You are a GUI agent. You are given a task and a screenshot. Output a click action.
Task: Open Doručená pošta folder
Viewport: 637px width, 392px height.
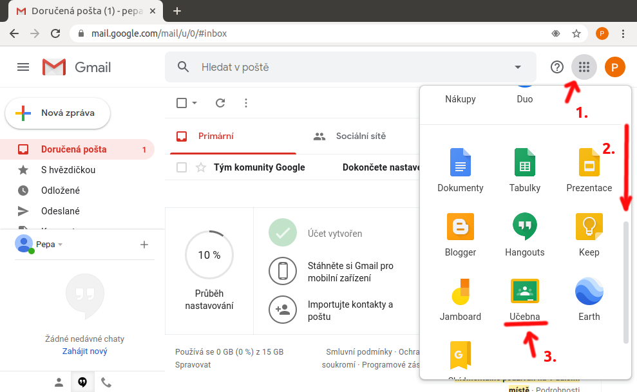77,149
